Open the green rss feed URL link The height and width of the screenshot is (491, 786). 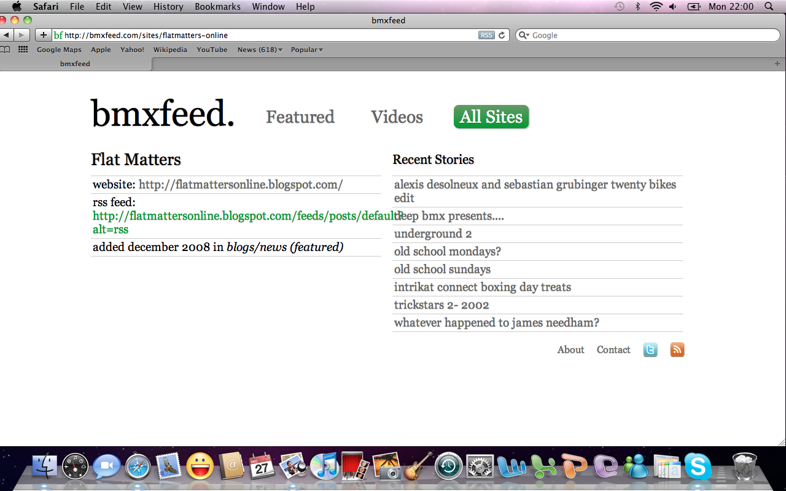coord(248,222)
